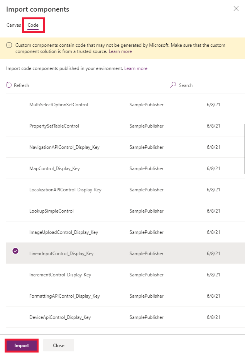This screenshot has height=356, width=245.
Task: Click the Refresh circular arrow icon
Action: pos(9,85)
